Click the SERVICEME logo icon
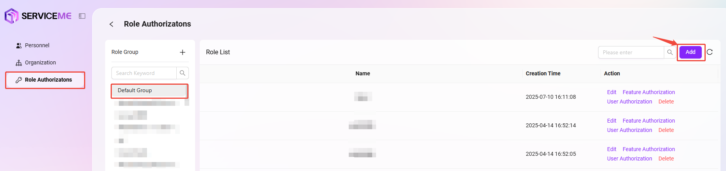Screen dimensions: 726x171 [12, 16]
